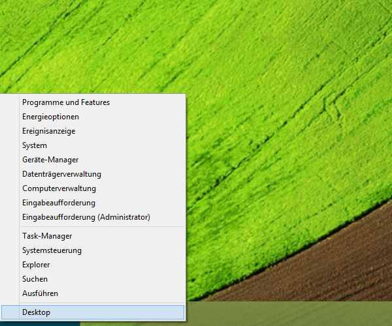Open Programme und Features
The height and width of the screenshot is (326, 392).
65,102
